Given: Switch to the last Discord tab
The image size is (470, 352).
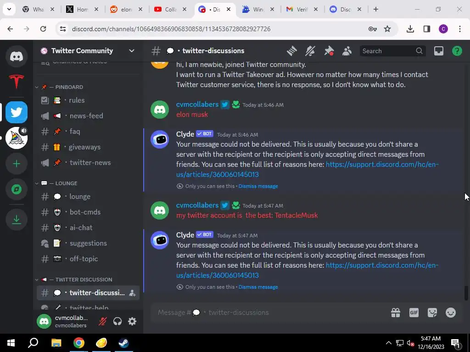Looking at the screenshot, I should 345,10.
